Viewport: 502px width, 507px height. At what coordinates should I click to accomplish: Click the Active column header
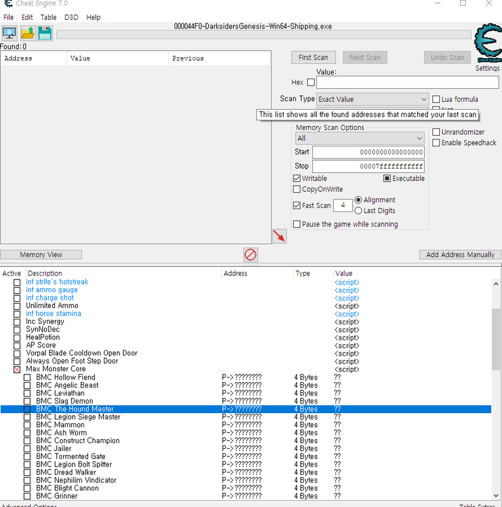(x=11, y=274)
